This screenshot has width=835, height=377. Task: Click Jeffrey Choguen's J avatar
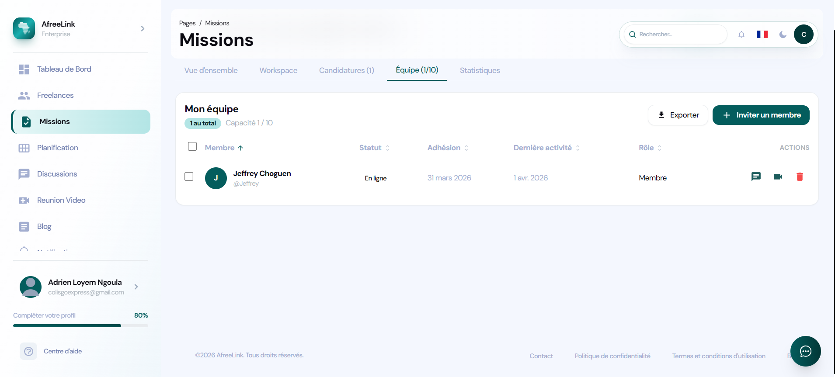tap(216, 178)
